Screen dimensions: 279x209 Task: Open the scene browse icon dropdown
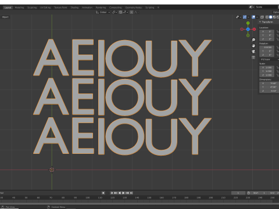click(x=252, y=7)
